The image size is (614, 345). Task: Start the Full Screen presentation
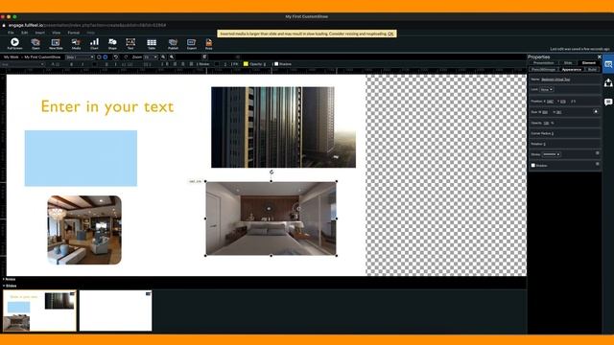click(x=14, y=43)
